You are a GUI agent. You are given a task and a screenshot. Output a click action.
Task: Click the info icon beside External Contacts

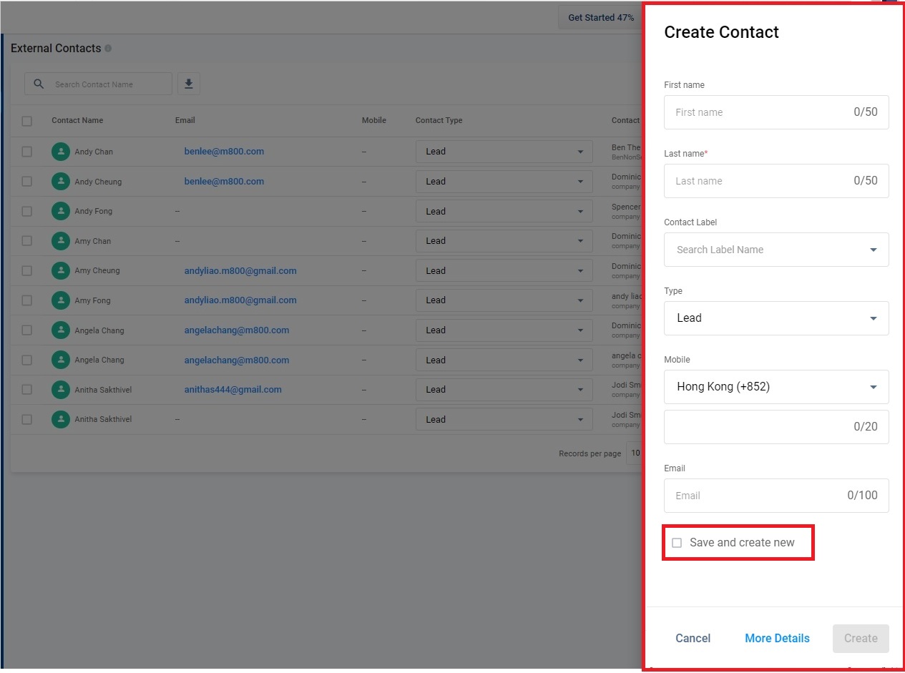tap(108, 49)
